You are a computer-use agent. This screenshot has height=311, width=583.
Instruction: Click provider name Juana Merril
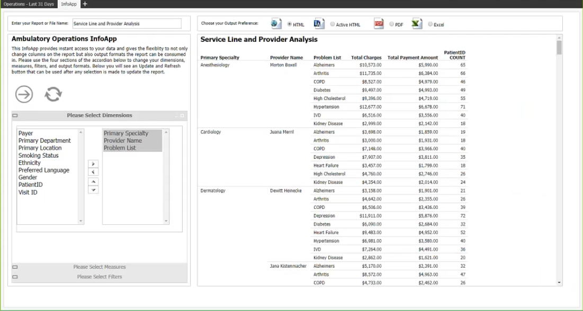pos(282,132)
